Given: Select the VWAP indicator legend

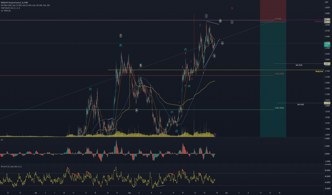Looking at the screenshot, I should tap(10, 8).
